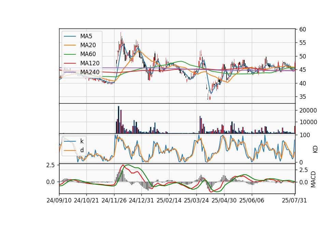The height and width of the screenshot is (236, 328).
Task: Click the MA20 legend label
Action: click(x=88, y=45)
